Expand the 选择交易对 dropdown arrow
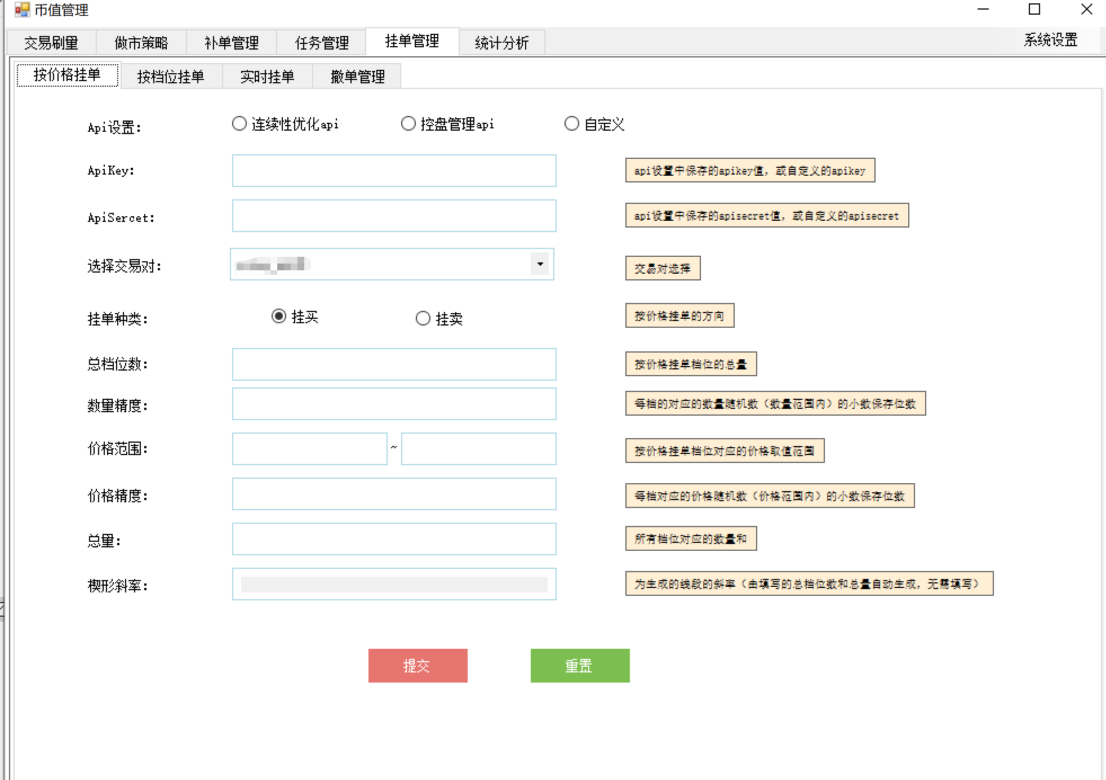Screen dimensions: 1106x780 pyautogui.click(x=540, y=264)
